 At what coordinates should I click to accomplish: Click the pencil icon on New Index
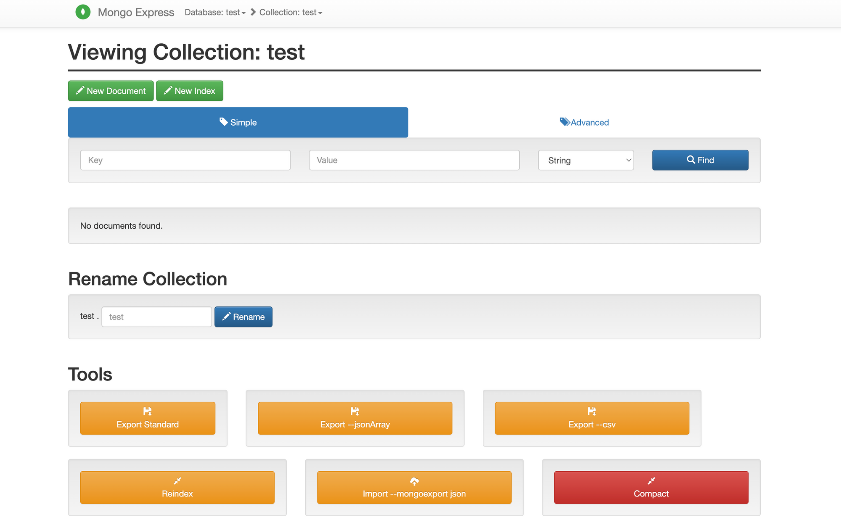tap(168, 90)
